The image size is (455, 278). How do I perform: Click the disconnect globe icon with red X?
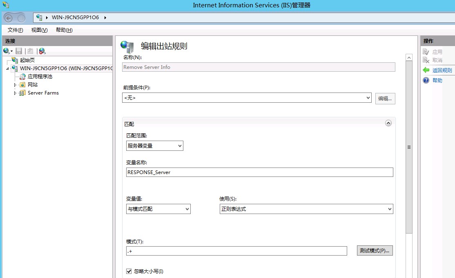[42, 51]
